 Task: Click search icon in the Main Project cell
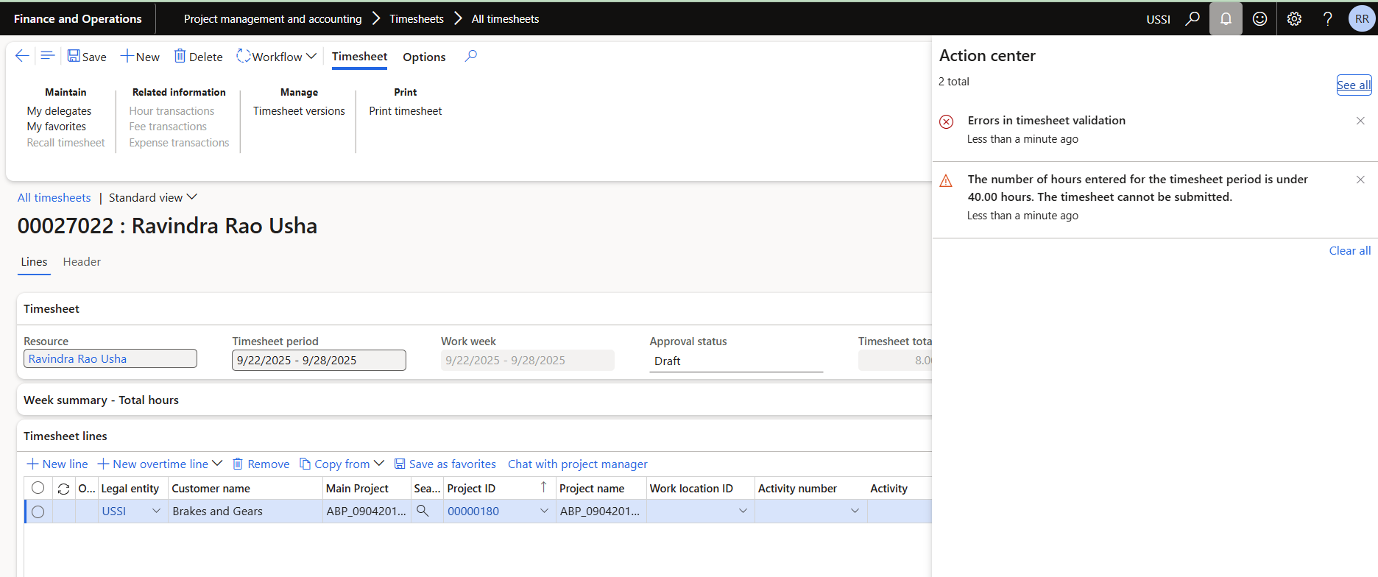click(x=423, y=511)
